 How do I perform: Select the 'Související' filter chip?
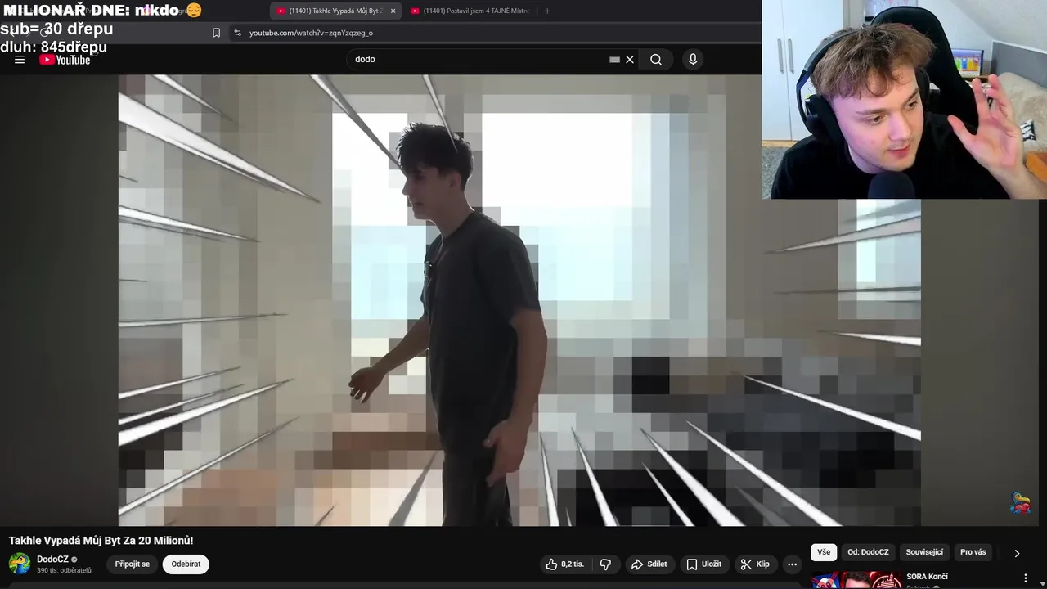[x=924, y=552]
